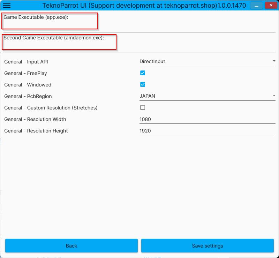Click the Save settings button
The height and width of the screenshot is (258, 279).
(x=207, y=246)
